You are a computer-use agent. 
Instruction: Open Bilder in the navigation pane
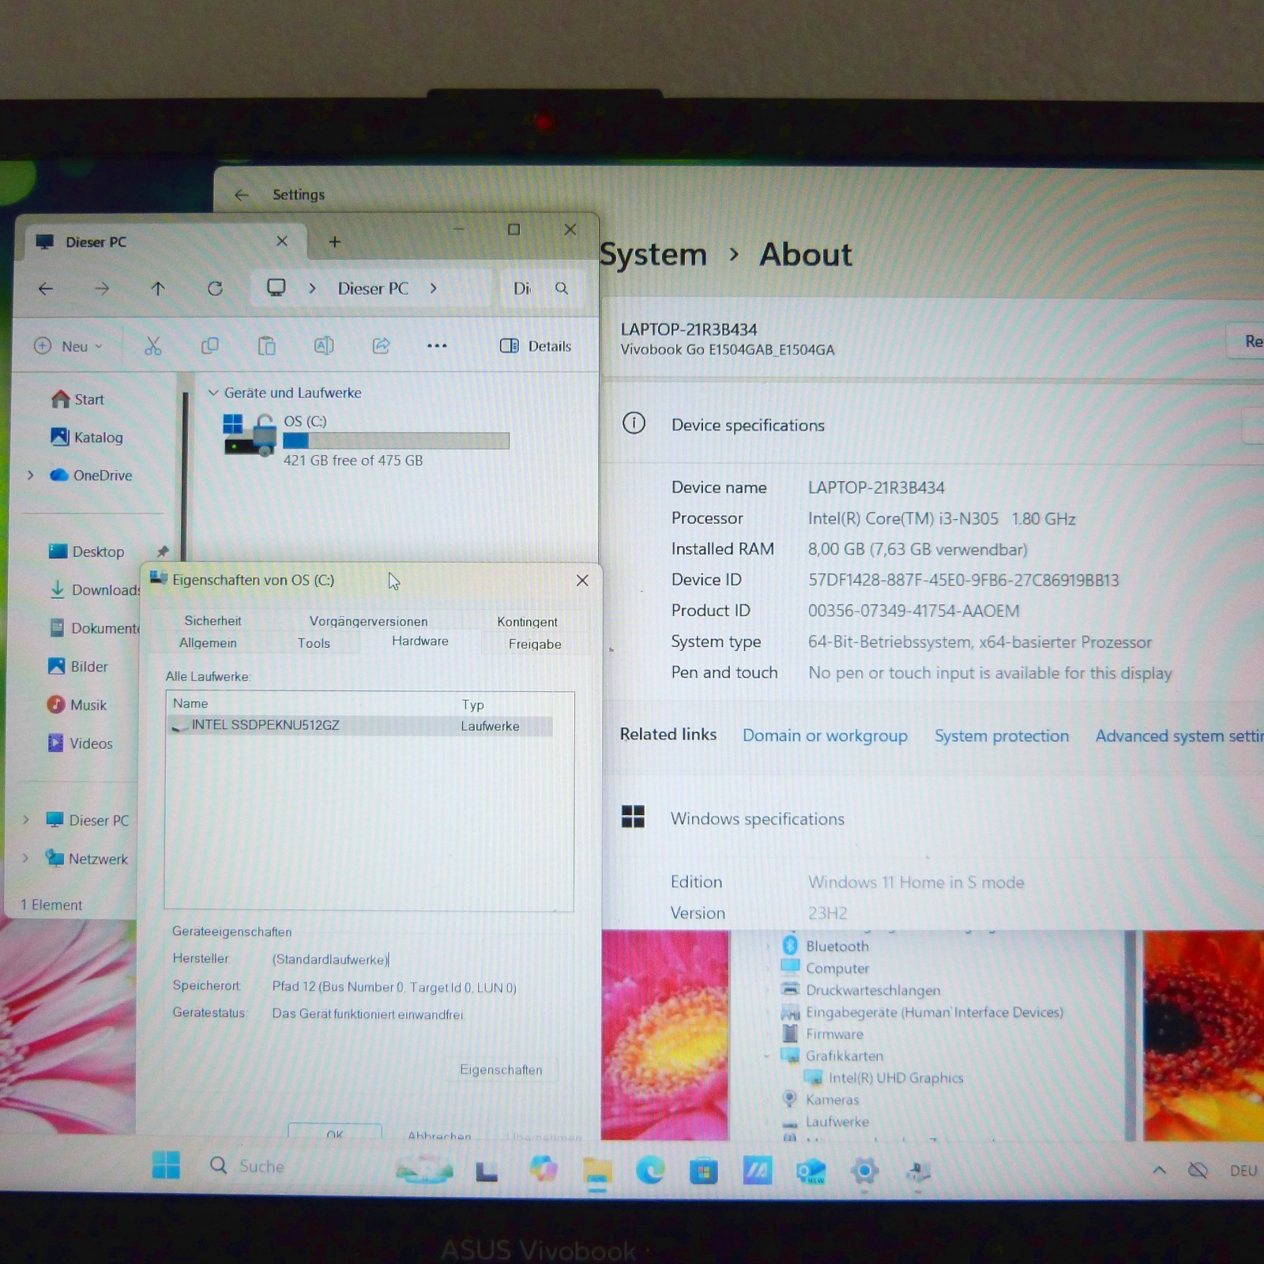(x=77, y=667)
